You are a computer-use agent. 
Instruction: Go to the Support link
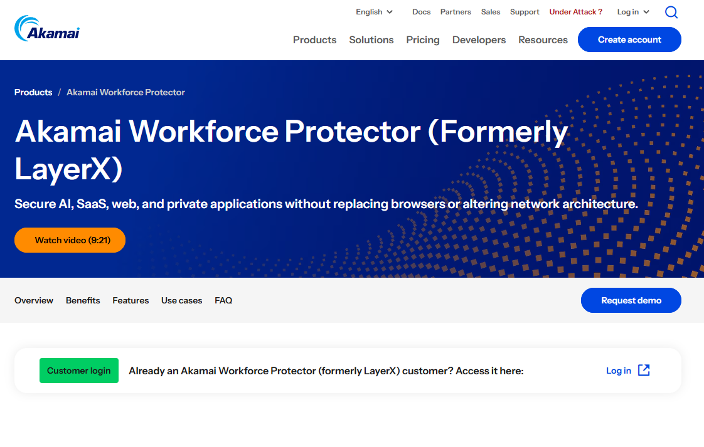pos(525,12)
